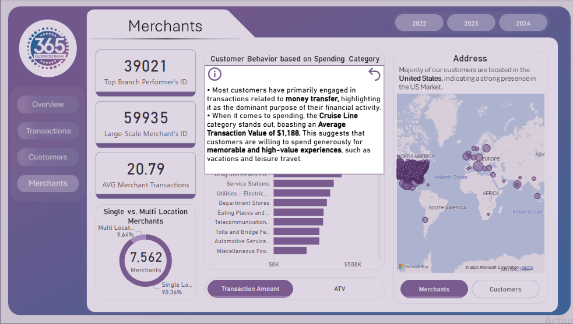Viewport: 573px width, 324px height.
Task: Click the Top Branch Performer's ID card
Action: click(146, 73)
